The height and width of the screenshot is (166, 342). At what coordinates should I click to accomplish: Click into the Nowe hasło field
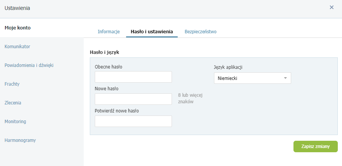coord(133,99)
